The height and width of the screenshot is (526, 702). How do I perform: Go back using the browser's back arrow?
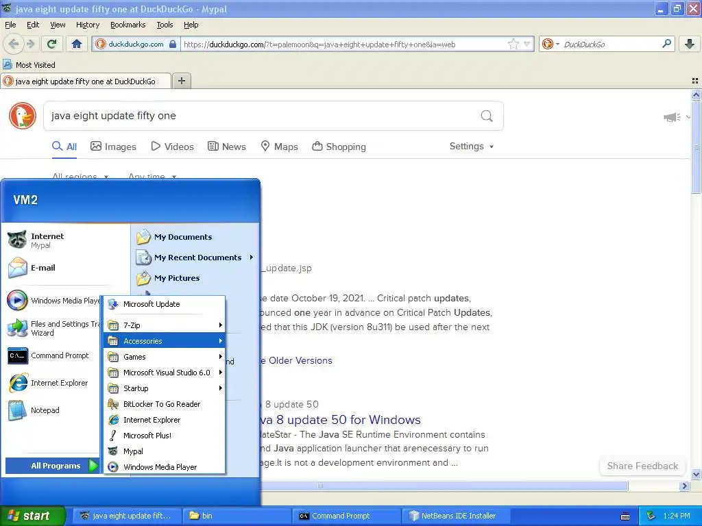14,44
